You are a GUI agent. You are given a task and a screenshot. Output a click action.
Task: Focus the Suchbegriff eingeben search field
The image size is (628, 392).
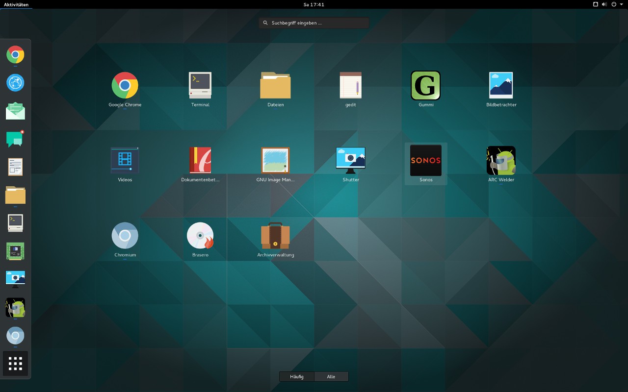pos(314,23)
